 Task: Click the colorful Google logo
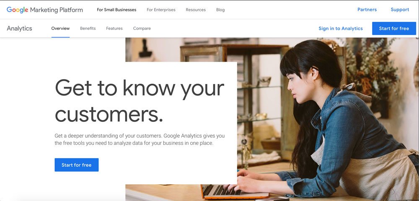[x=17, y=10]
